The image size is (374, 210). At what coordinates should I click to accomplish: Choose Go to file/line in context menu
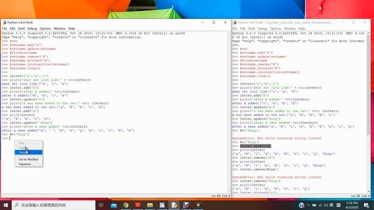tap(29, 159)
